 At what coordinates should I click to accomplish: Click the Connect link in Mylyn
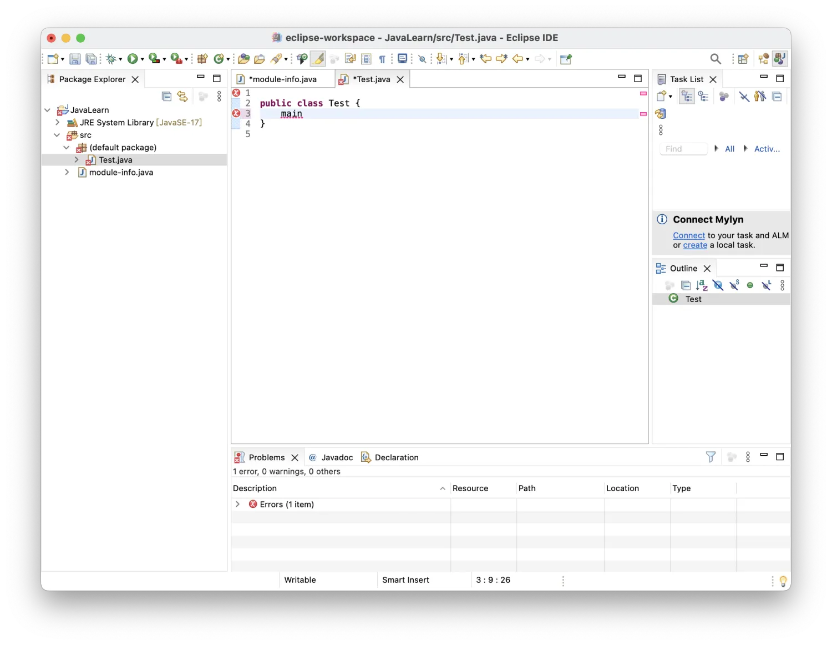[x=688, y=235]
